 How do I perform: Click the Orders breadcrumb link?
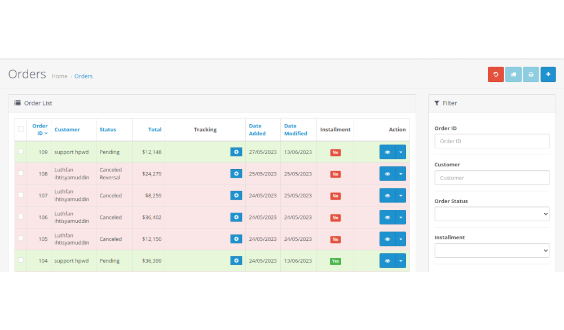83,76
